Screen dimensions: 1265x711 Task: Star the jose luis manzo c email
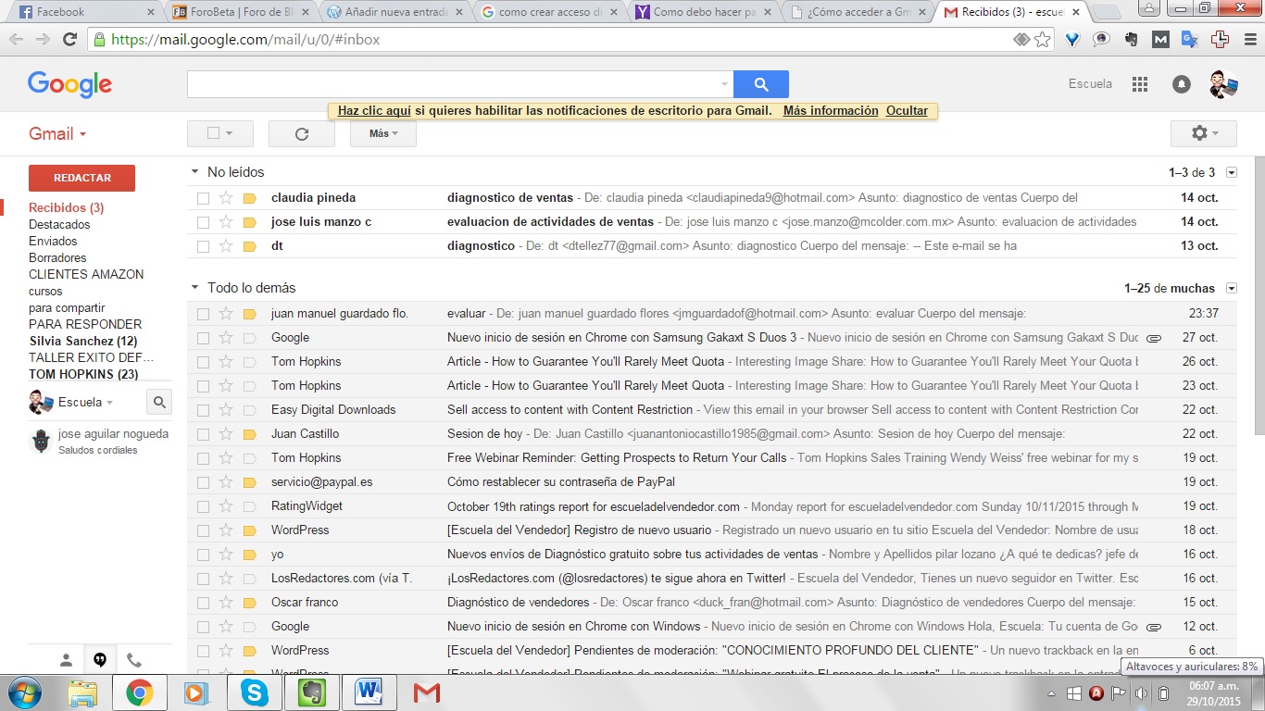(x=225, y=221)
